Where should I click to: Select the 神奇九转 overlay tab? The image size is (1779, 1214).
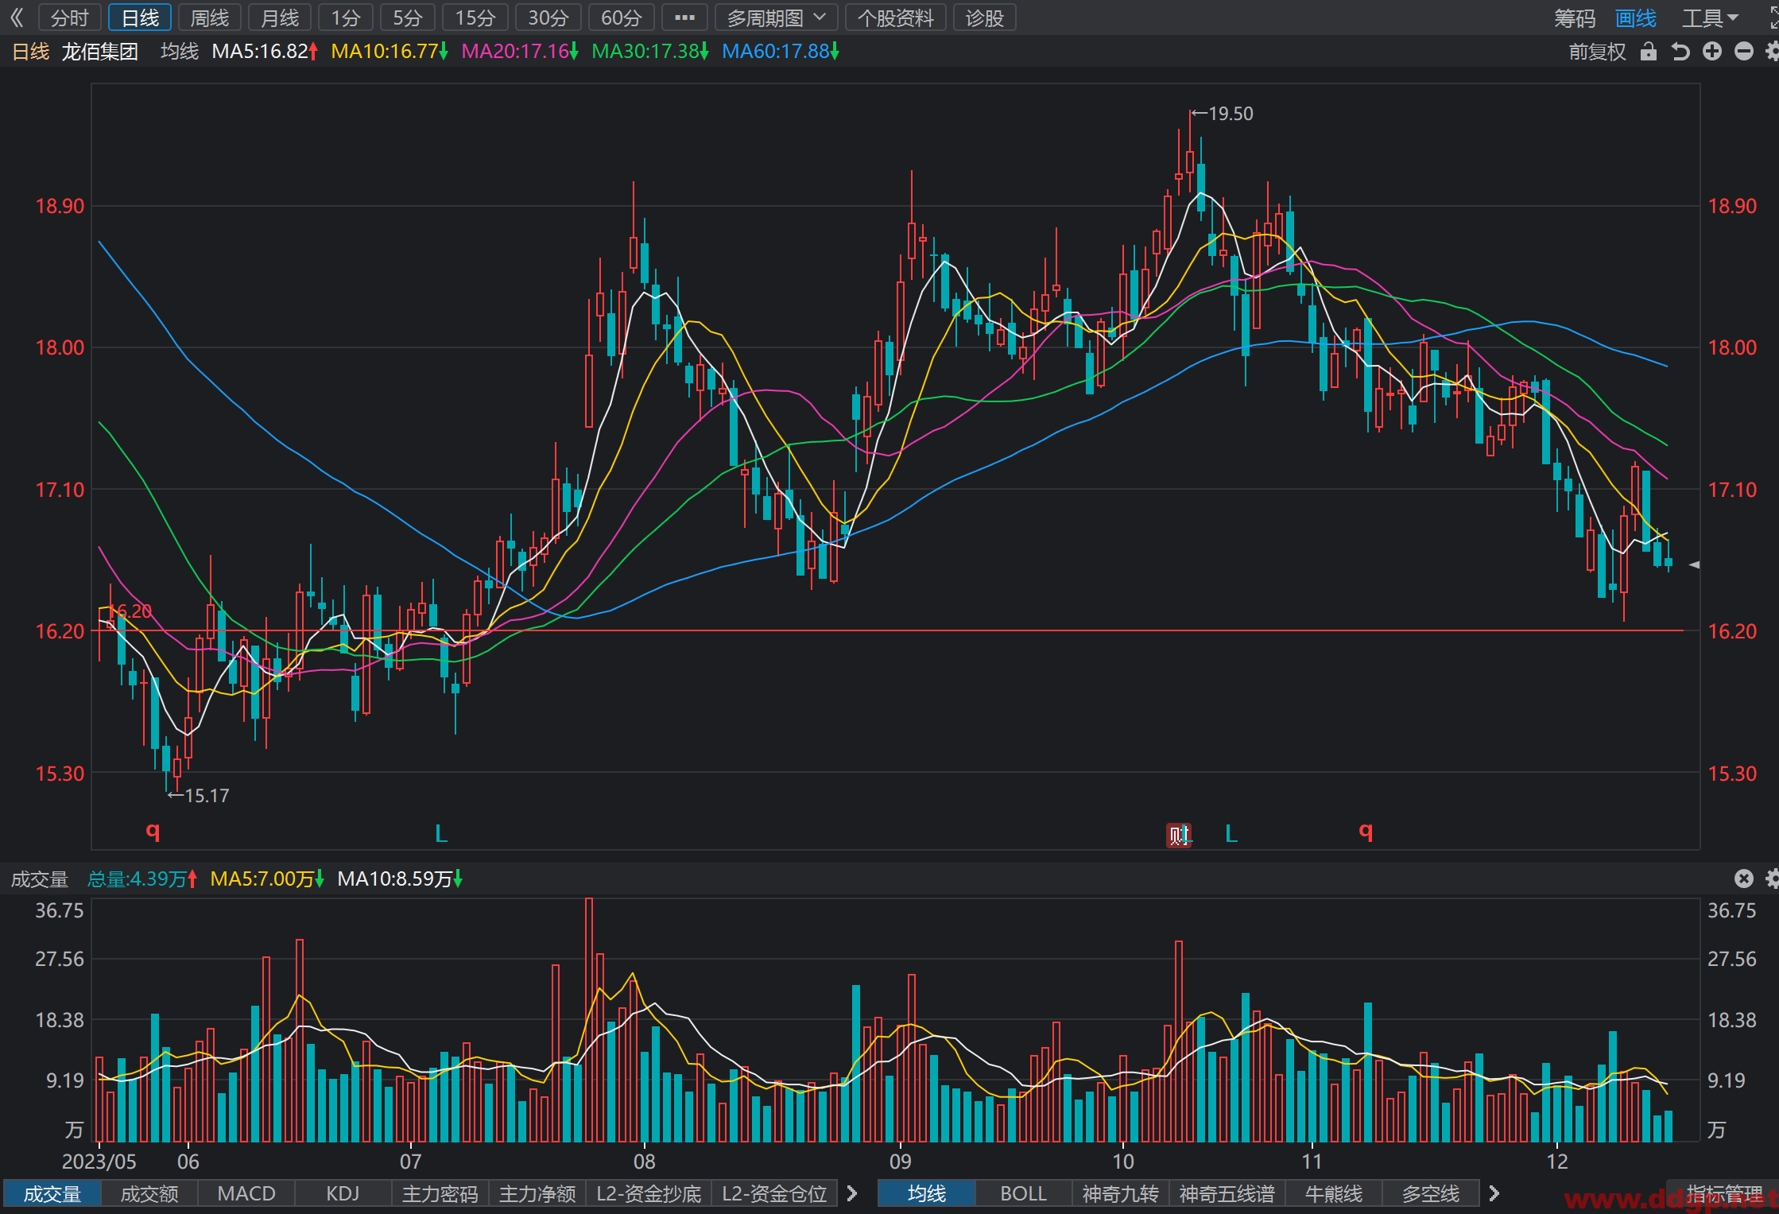click(1121, 1193)
